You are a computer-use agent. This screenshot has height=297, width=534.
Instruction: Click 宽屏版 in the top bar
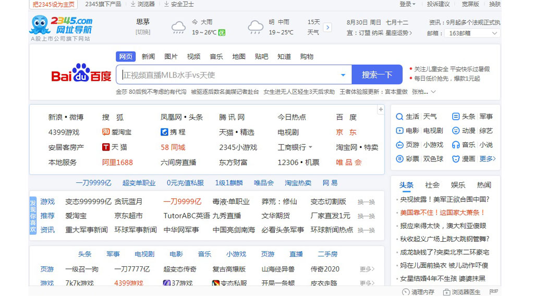click(470, 4)
